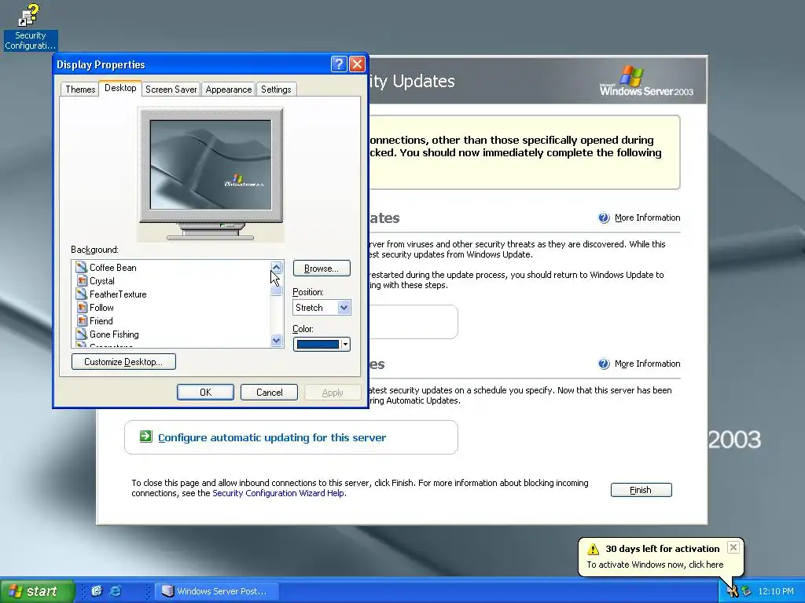Click the Cancel button
This screenshot has height=603, width=805.
269,393
